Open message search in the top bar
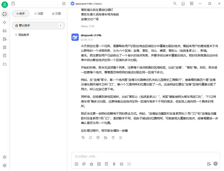This screenshot has height=171, width=224. point(175,4)
